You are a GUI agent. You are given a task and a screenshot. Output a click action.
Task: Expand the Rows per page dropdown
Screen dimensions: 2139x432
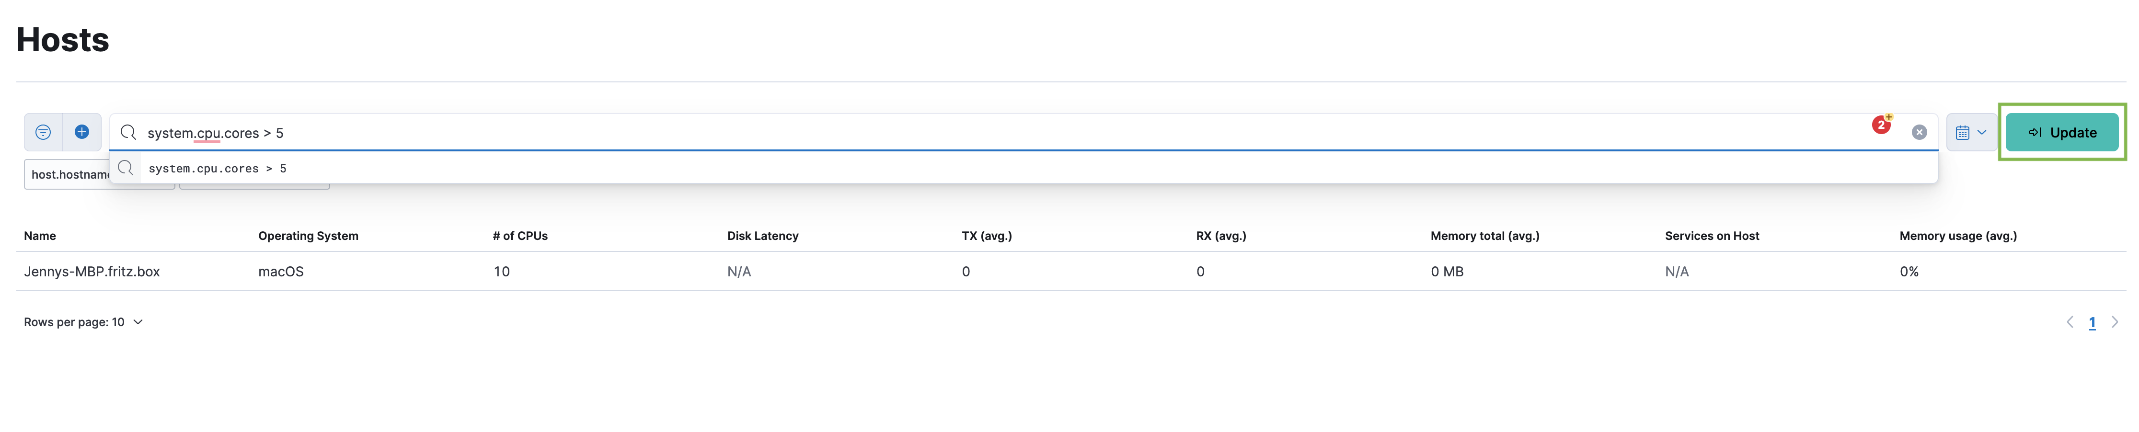pos(83,322)
